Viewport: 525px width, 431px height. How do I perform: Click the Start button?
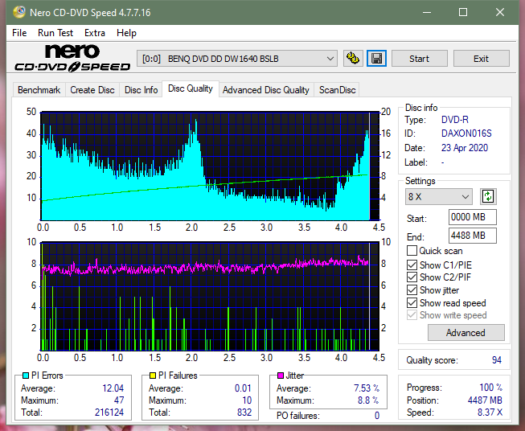coord(419,59)
